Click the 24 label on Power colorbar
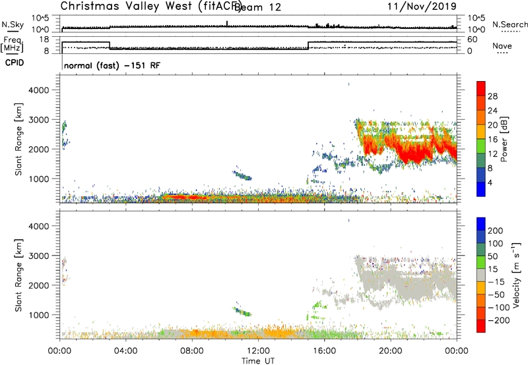This screenshot has width=528, height=365. click(492, 111)
